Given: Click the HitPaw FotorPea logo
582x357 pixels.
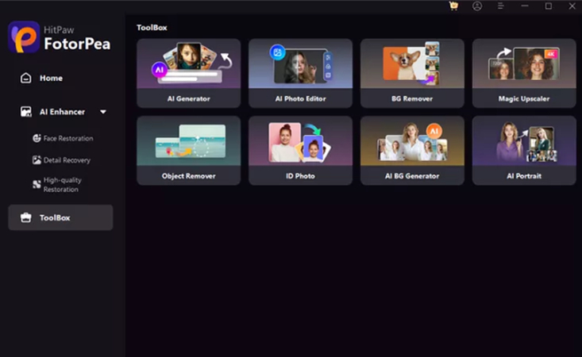Looking at the screenshot, I should [x=24, y=37].
